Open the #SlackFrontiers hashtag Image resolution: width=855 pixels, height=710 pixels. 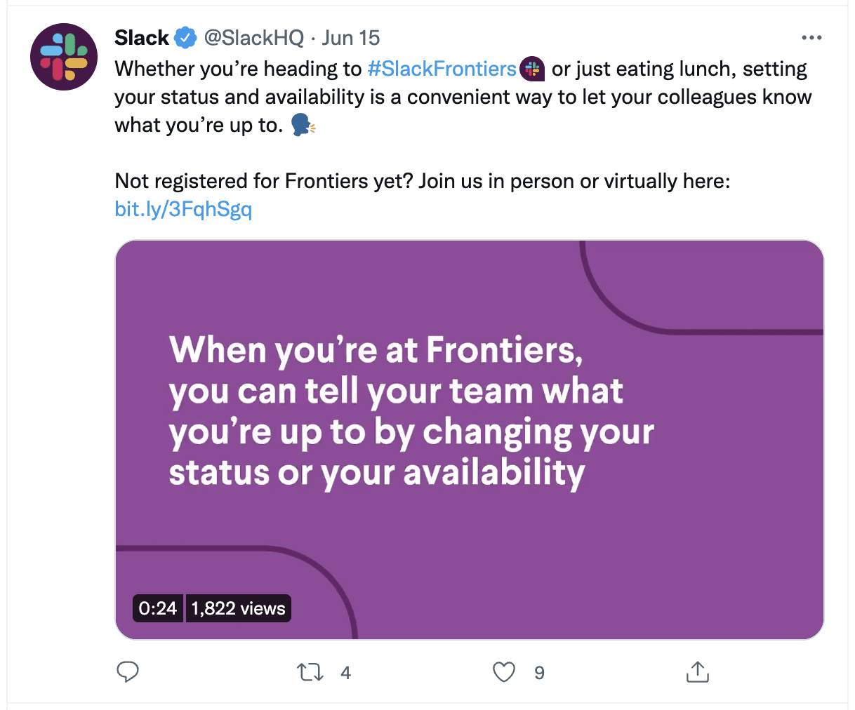[x=442, y=69]
